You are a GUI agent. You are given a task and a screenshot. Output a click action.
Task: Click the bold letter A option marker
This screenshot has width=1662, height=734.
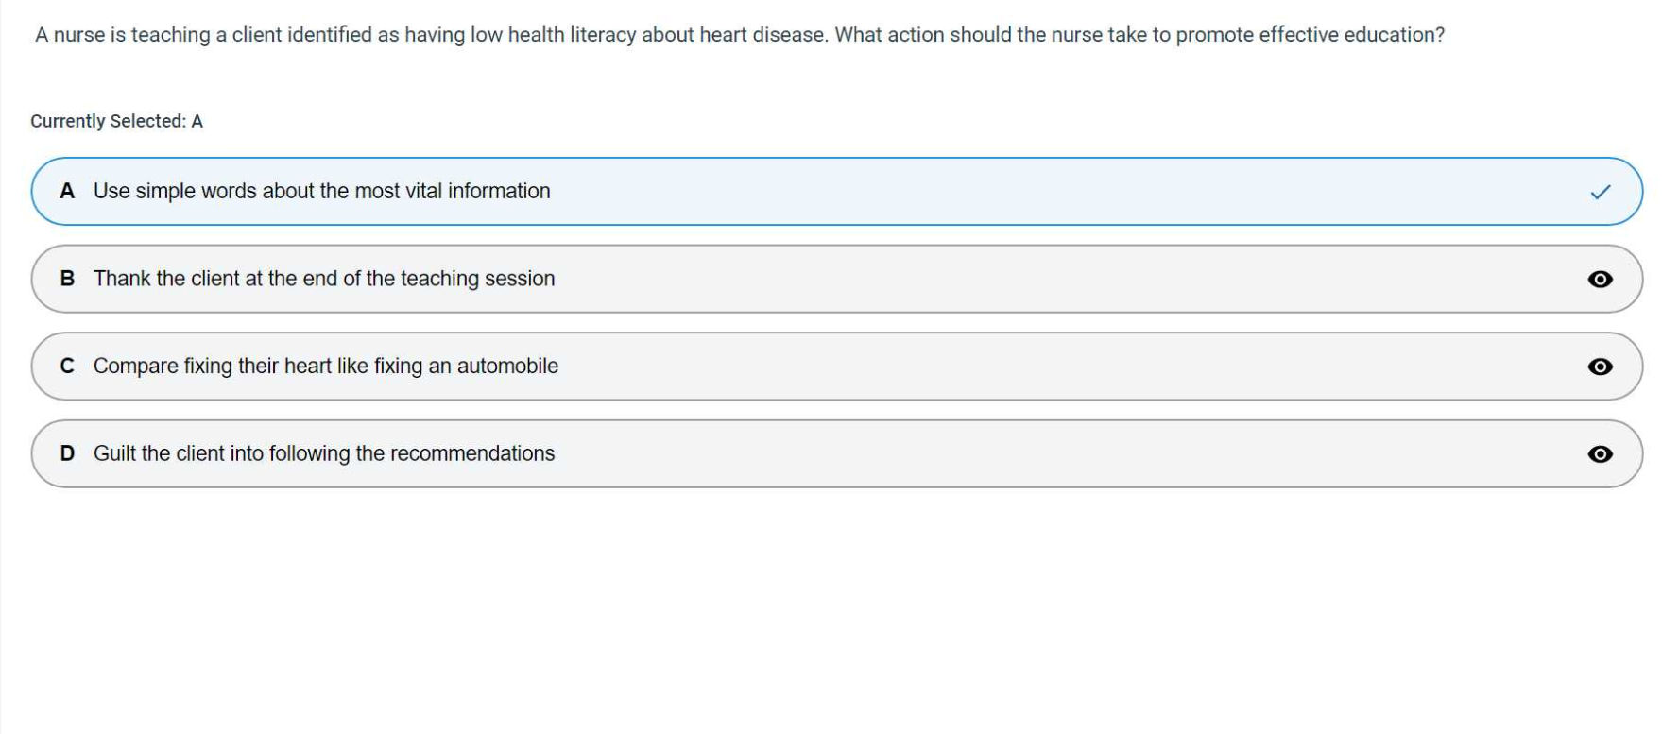point(67,192)
